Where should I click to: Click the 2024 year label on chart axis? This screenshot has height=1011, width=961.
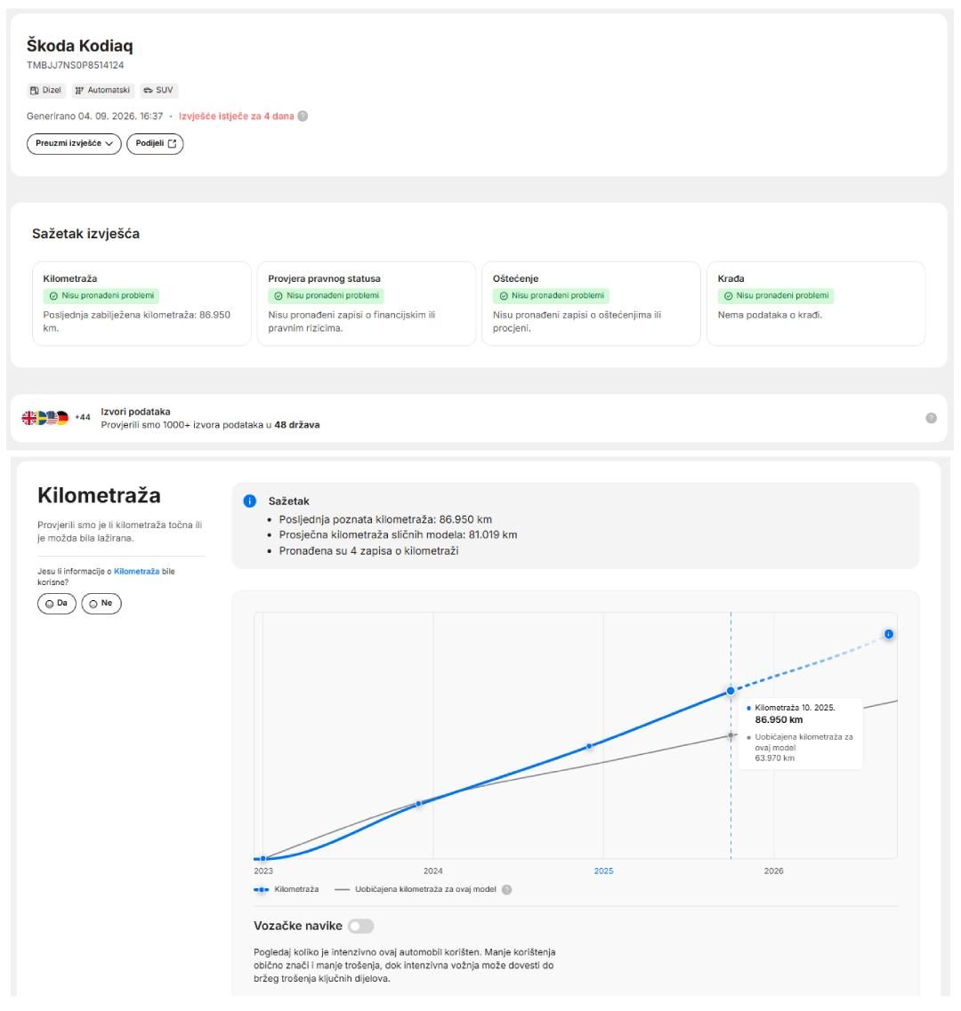click(x=433, y=871)
